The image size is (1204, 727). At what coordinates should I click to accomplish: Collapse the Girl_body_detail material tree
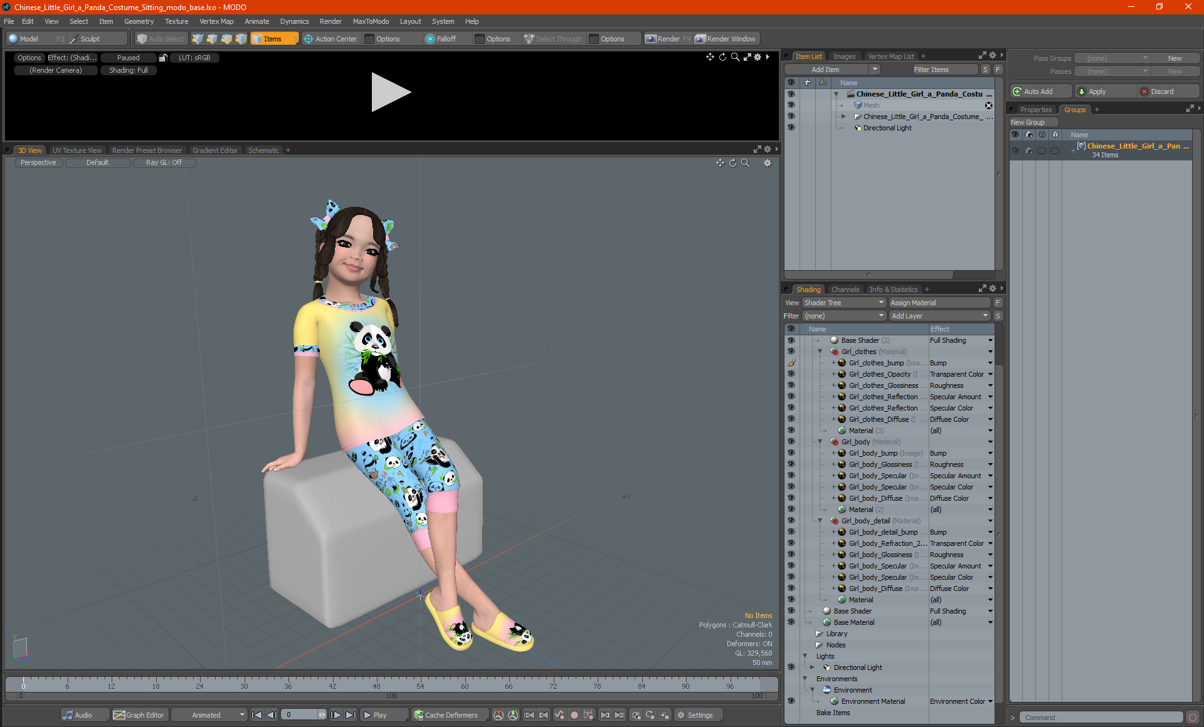820,521
